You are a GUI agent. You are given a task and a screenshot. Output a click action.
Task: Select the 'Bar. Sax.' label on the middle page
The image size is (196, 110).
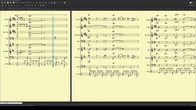pyautogui.click(x=77, y=35)
